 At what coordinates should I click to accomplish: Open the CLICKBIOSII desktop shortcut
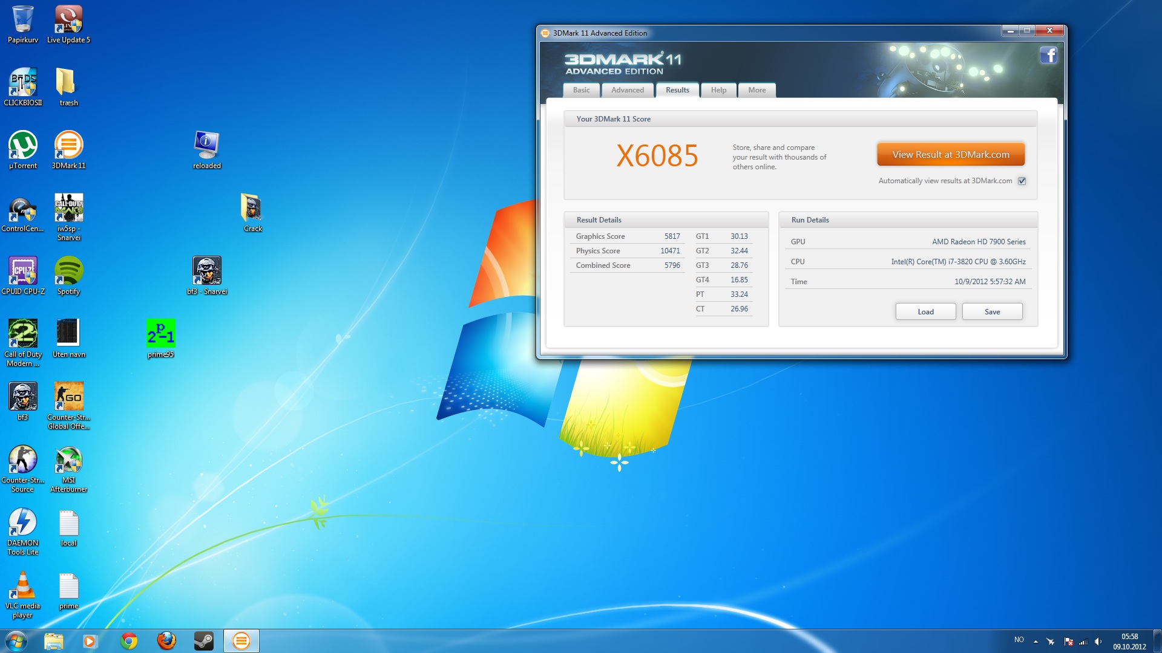pos(22,87)
